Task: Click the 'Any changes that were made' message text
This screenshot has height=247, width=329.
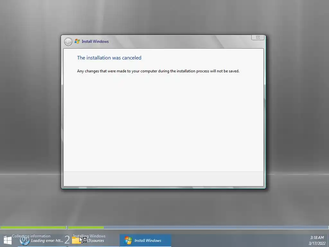Action: click(158, 71)
